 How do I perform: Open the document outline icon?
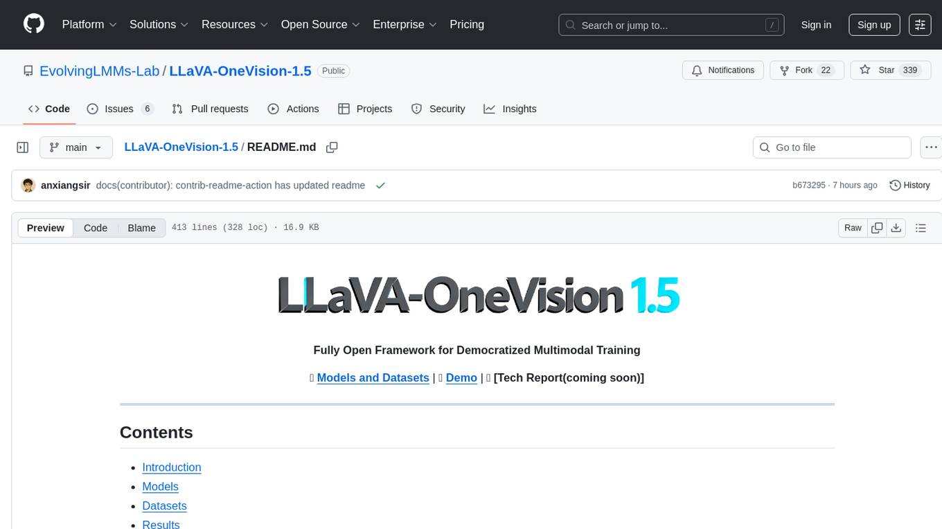(x=921, y=228)
